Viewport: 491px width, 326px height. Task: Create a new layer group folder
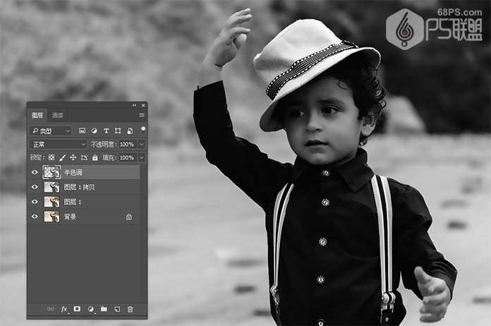(104, 309)
